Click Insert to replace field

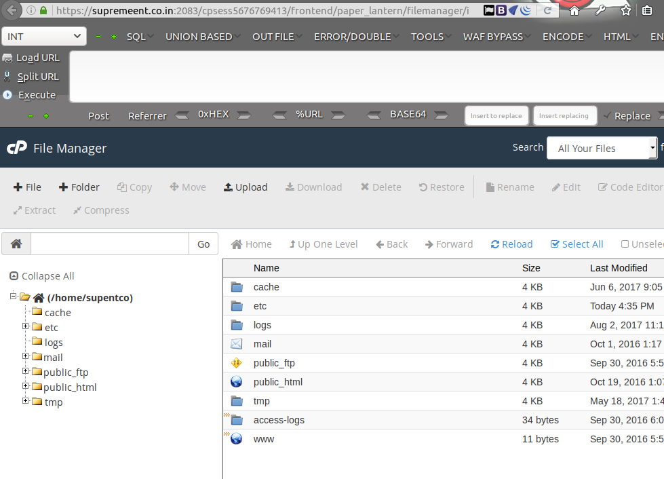coord(496,115)
